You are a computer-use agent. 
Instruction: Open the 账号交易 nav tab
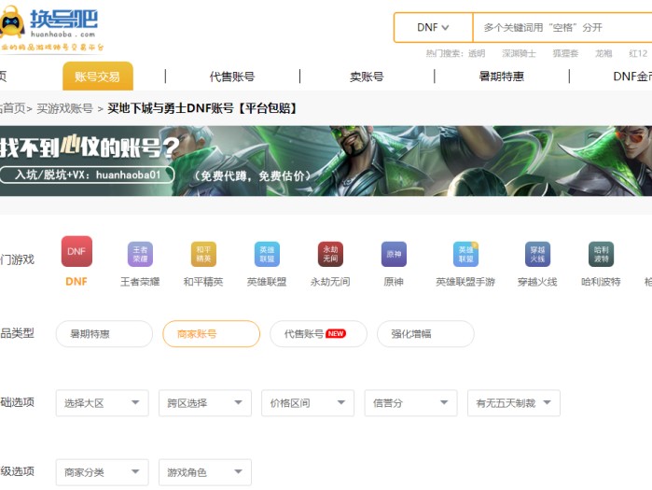pyautogui.click(x=98, y=77)
